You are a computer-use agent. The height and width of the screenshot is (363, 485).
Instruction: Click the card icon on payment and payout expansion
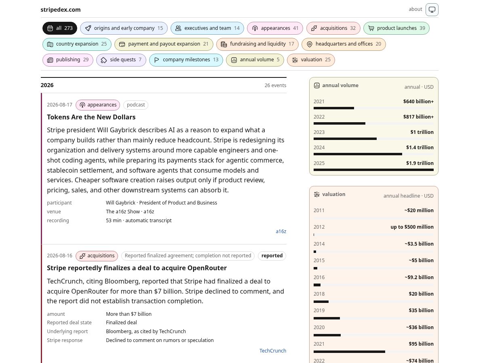122,44
